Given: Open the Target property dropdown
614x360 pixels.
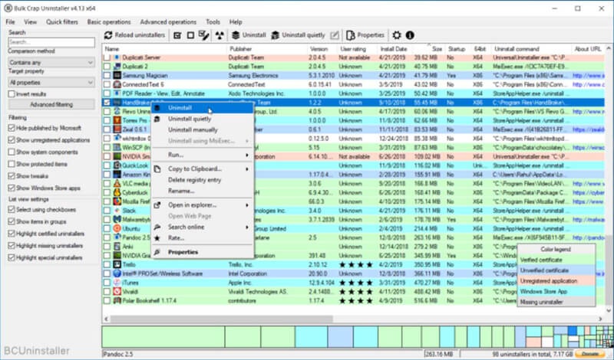Looking at the screenshot, I should pos(51,83).
